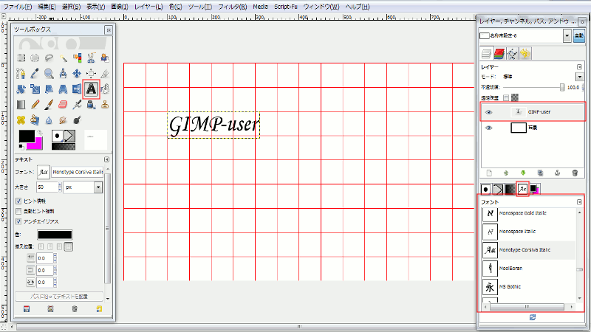Open the image selector dropdown arrow
The height and width of the screenshot is (332, 591).
point(567,35)
